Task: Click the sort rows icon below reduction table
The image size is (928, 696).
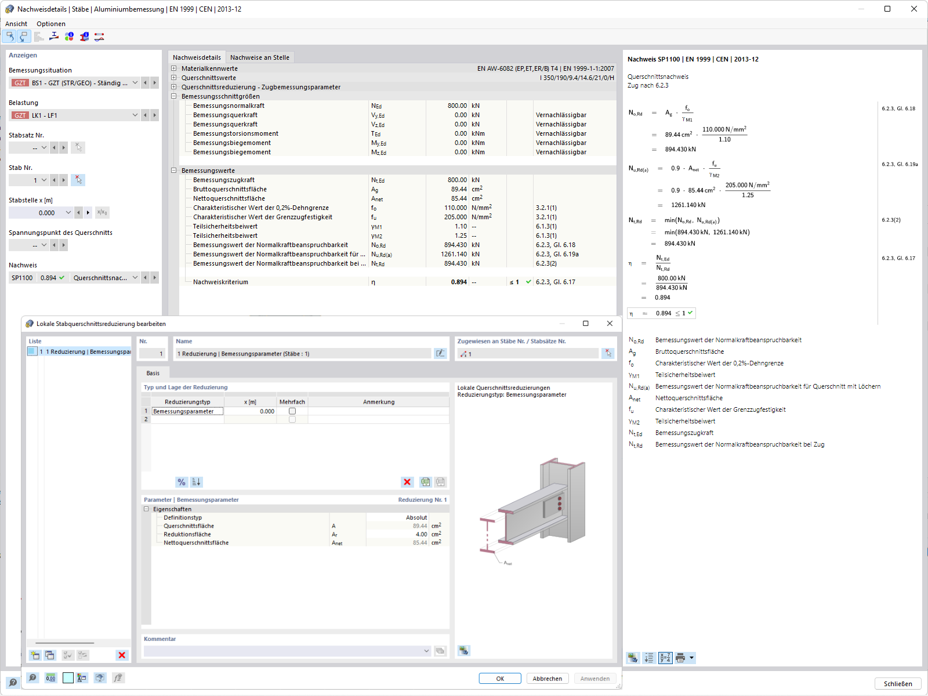Action: point(196,482)
